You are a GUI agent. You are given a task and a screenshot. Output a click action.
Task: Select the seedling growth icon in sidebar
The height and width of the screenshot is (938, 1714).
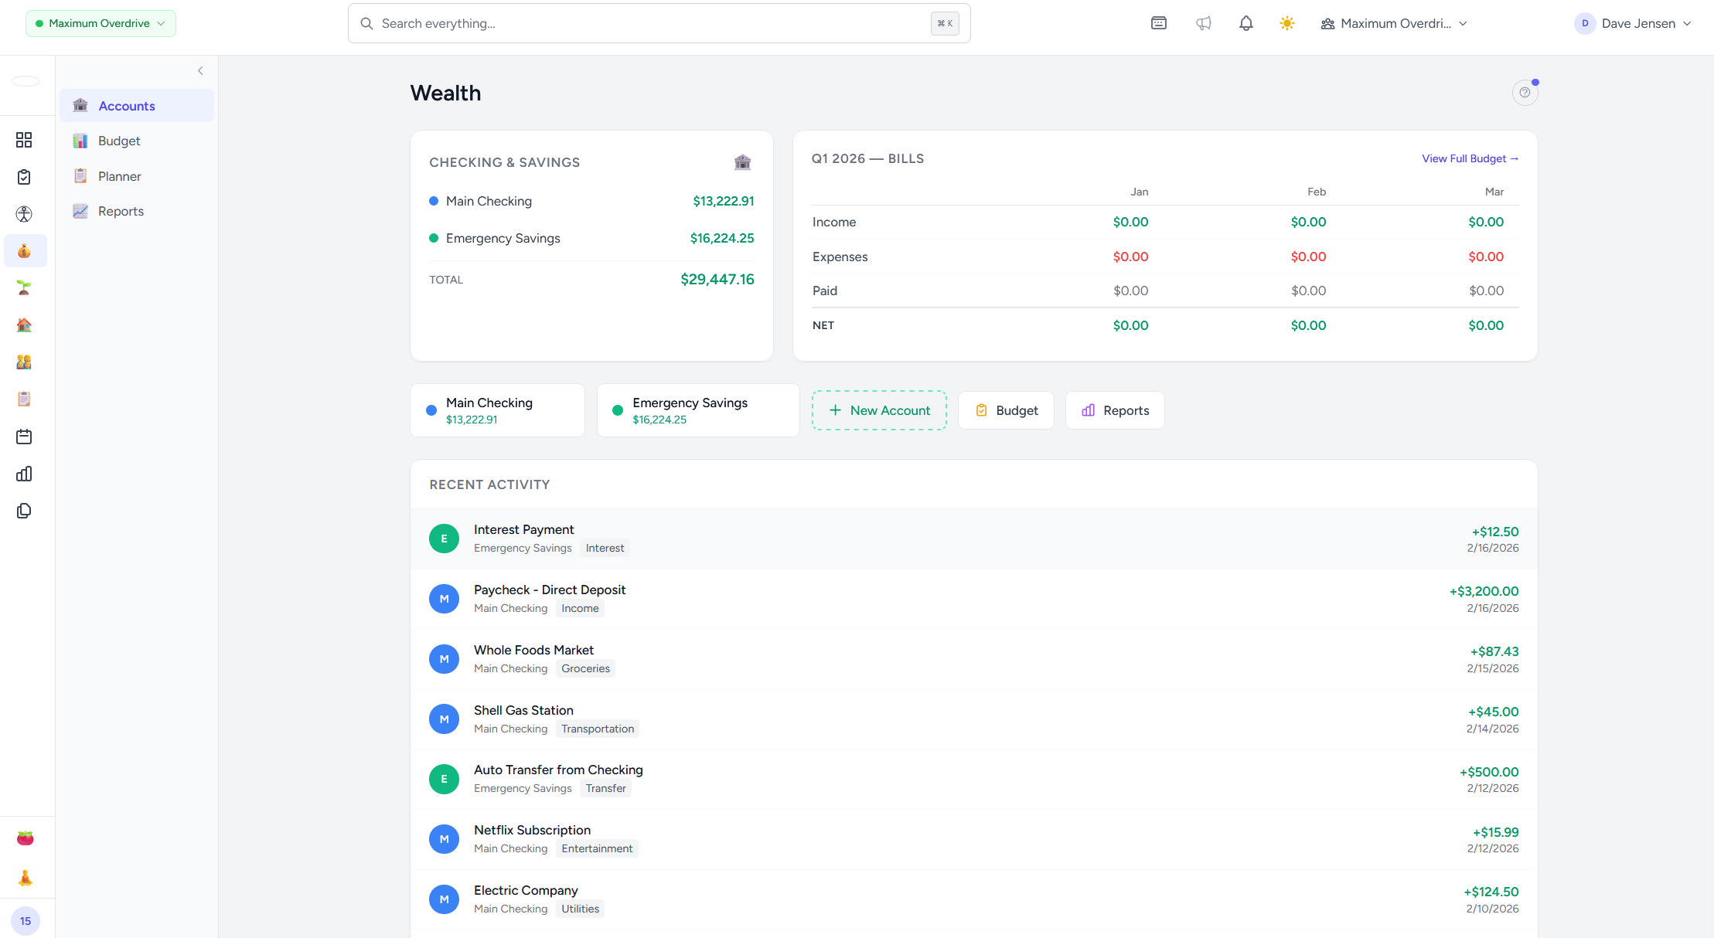(x=24, y=287)
